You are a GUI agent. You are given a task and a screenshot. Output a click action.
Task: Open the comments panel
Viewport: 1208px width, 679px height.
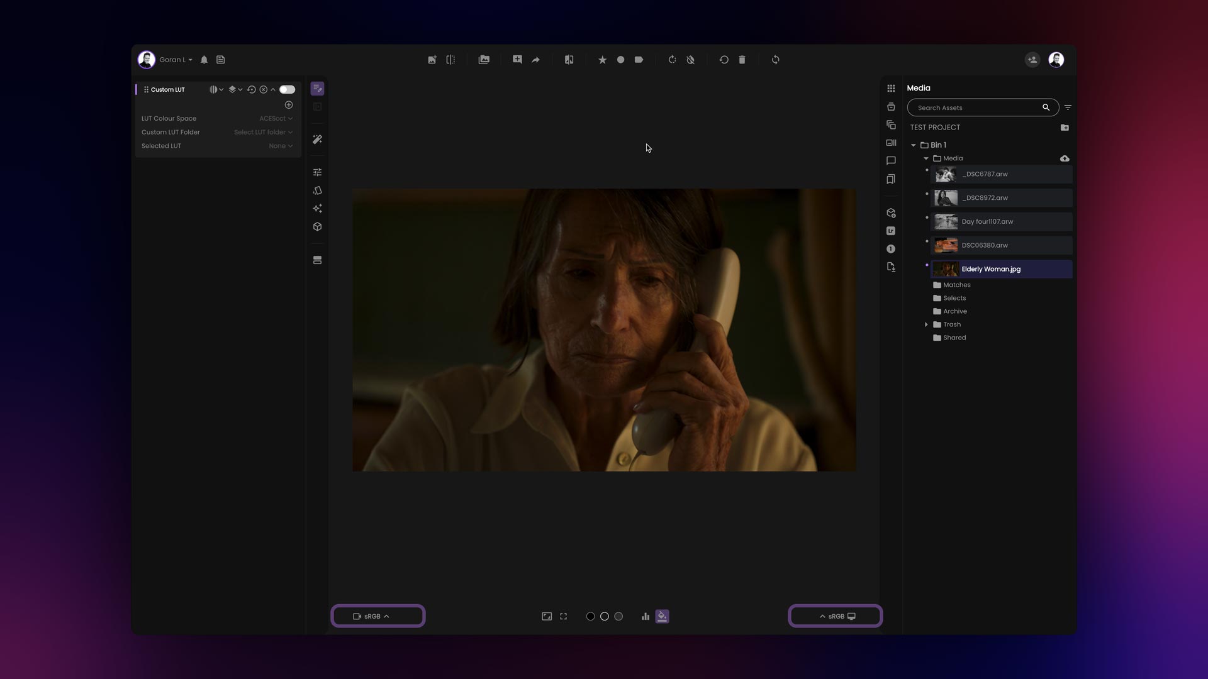(891, 161)
